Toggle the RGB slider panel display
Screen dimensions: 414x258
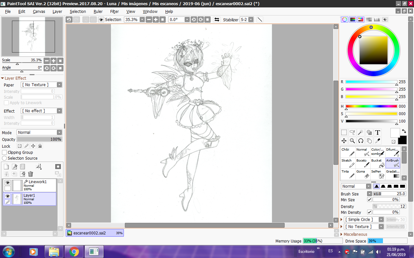pyautogui.click(x=353, y=20)
